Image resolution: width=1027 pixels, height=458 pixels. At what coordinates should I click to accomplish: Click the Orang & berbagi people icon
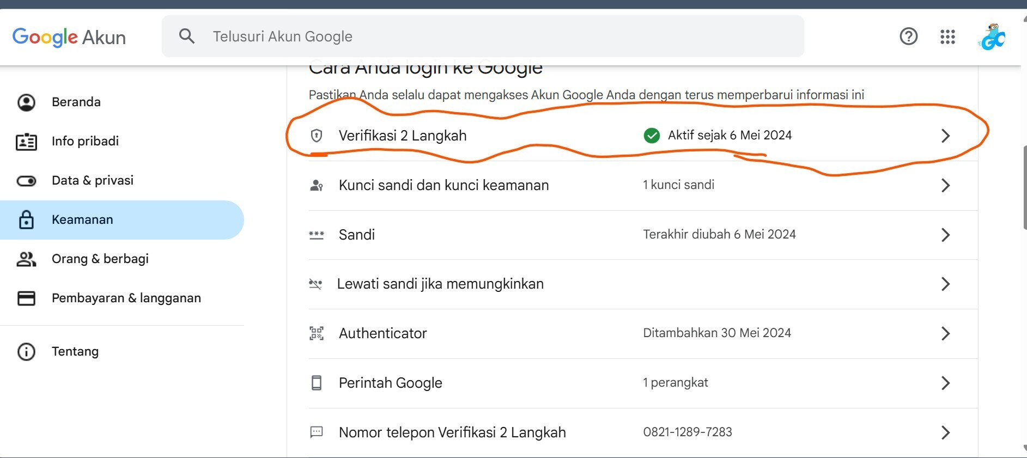tap(26, 259)
